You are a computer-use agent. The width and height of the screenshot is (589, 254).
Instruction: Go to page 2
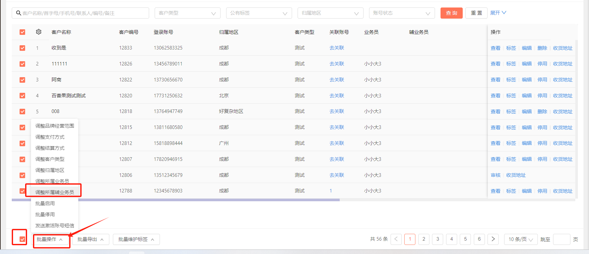click(x=424, y=239)
